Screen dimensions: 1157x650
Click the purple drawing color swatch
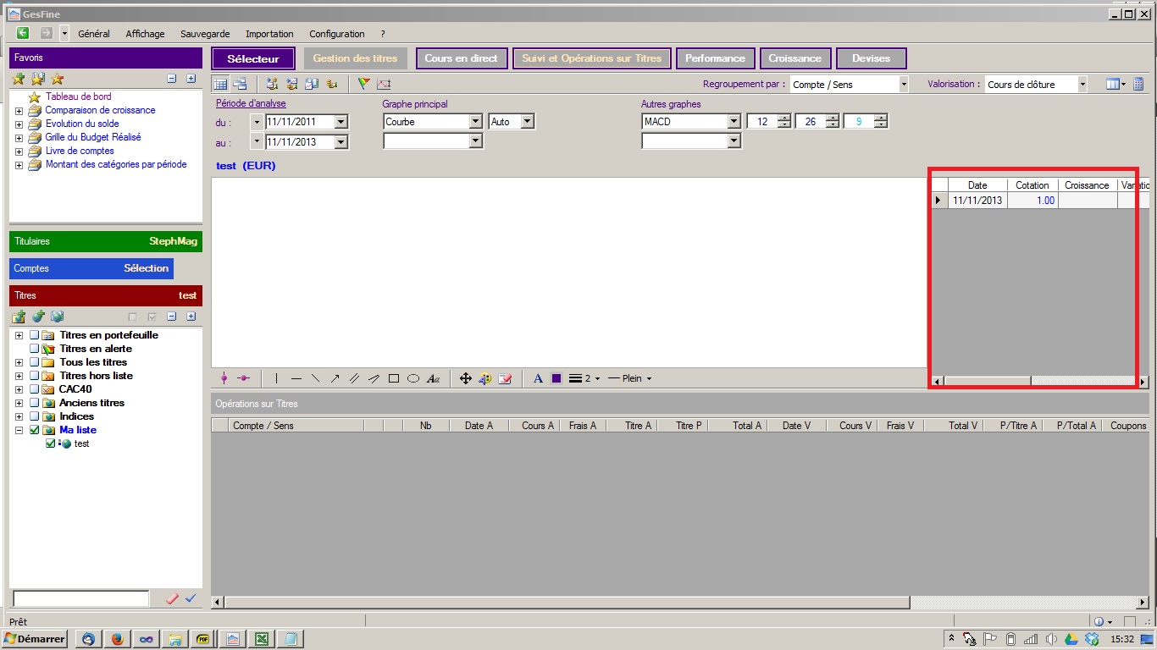coord(556,378)
